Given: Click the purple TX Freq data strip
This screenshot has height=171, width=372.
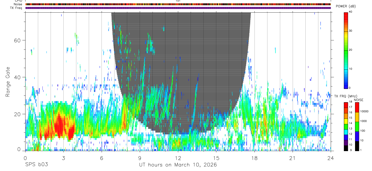Looking at the screenshot, I should [178, 8].
